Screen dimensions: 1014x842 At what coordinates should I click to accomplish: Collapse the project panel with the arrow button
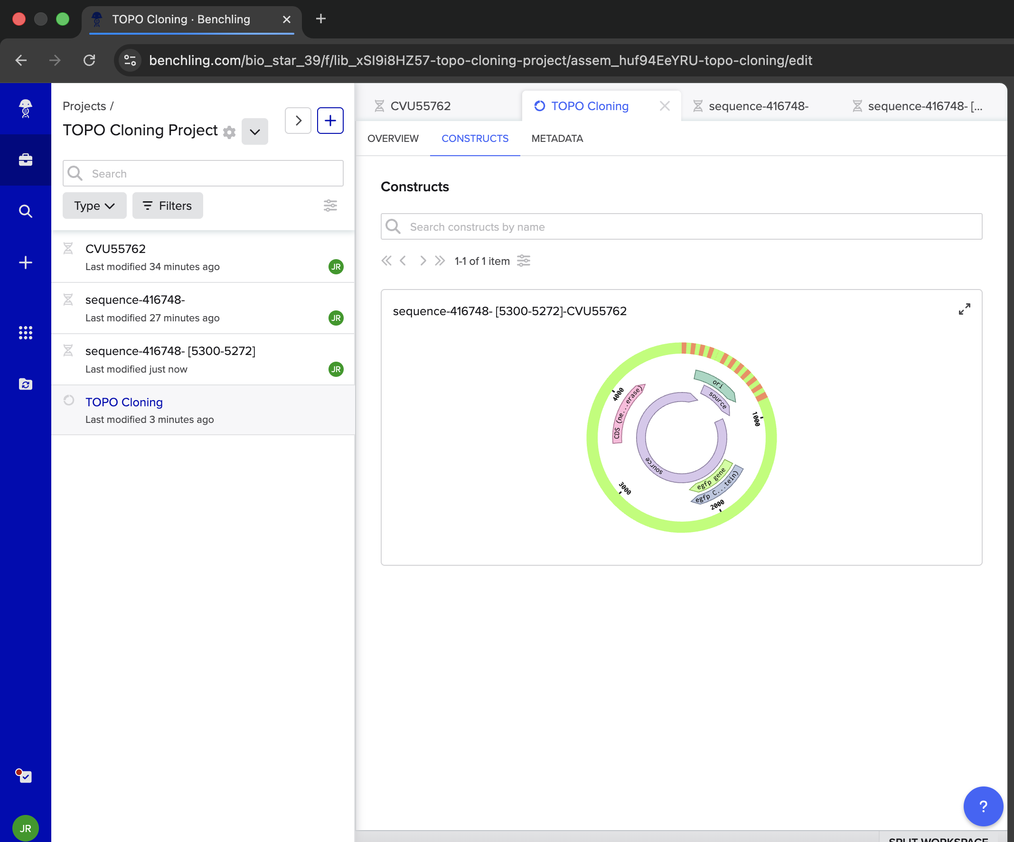pos(298,120)
